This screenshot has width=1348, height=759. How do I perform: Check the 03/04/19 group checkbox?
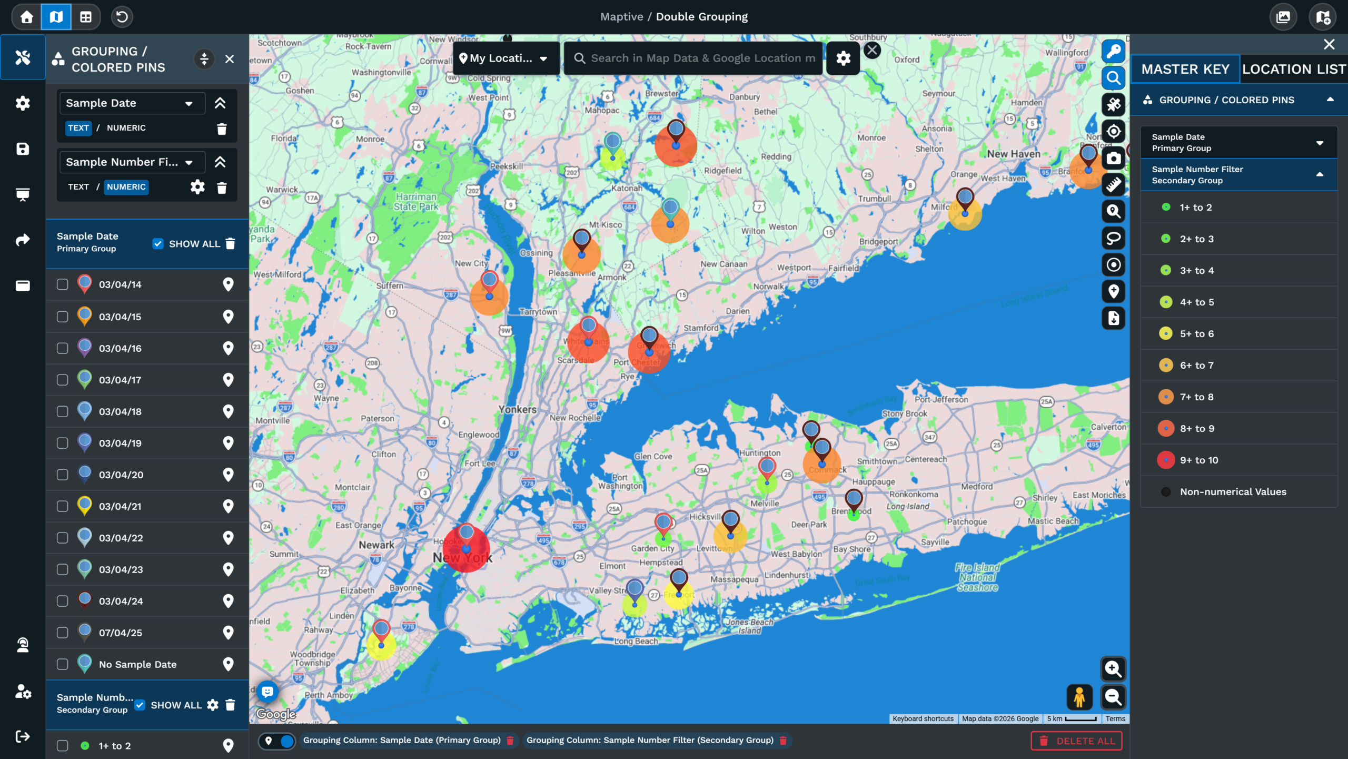pos(63,443)
